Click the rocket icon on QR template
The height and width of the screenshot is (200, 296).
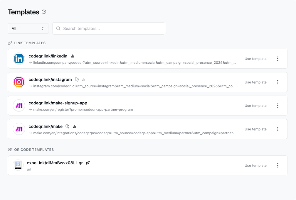pos(88,163)
